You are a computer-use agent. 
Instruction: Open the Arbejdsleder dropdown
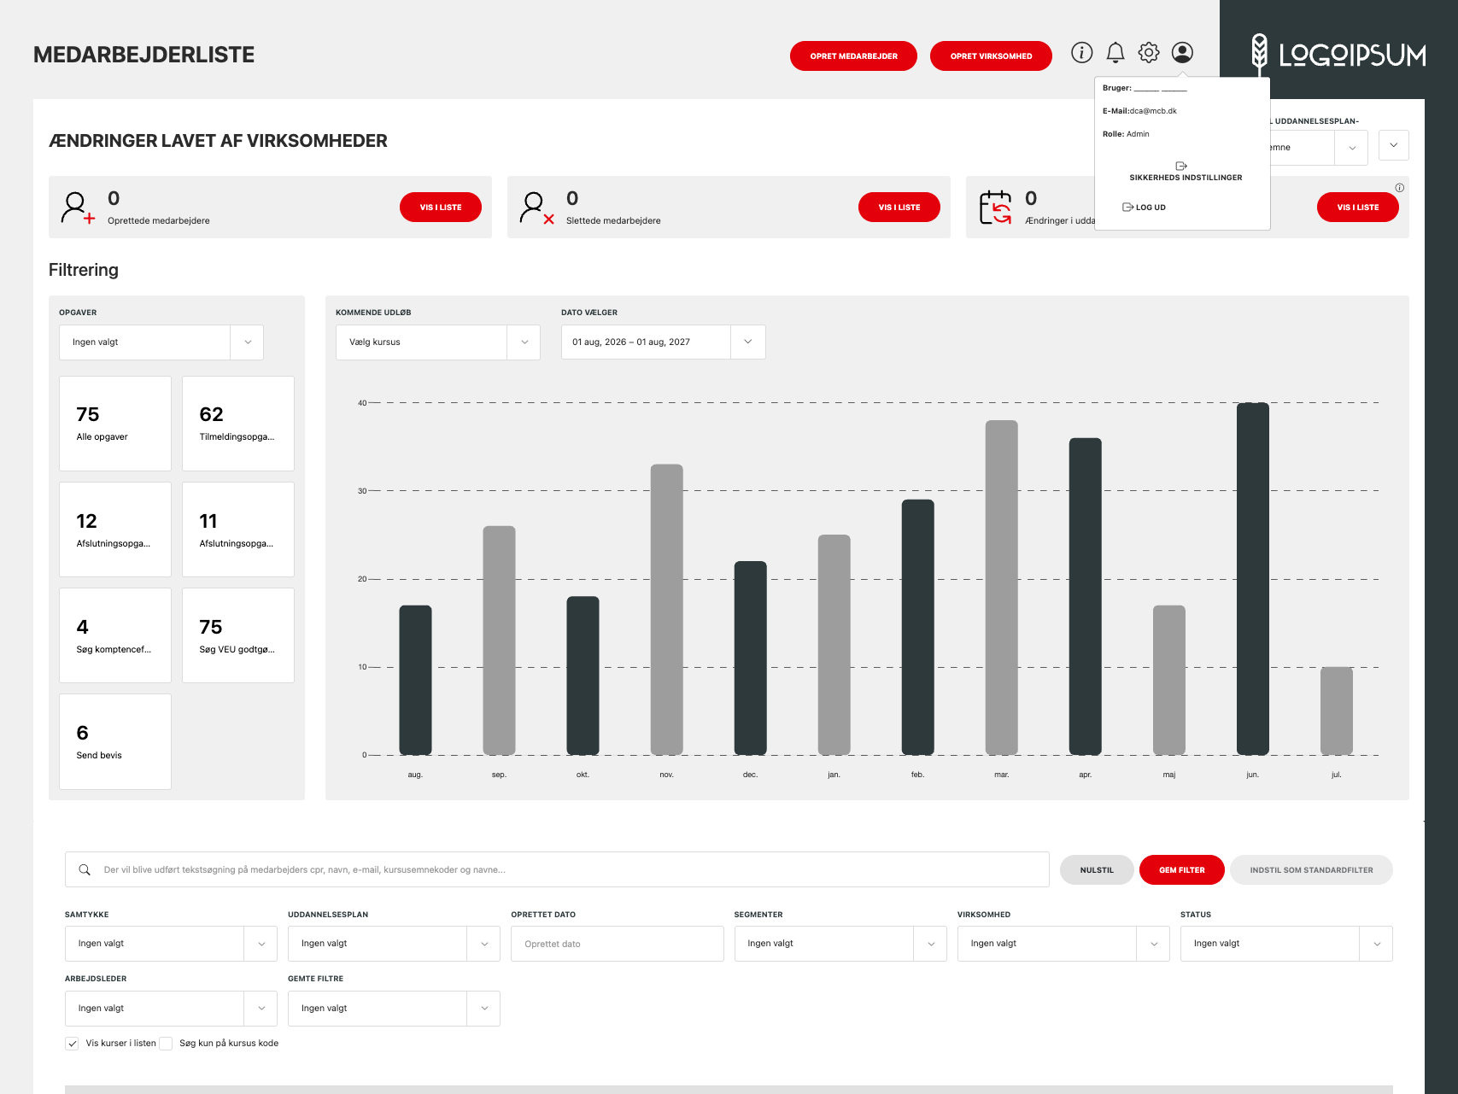pos(171,1009)
